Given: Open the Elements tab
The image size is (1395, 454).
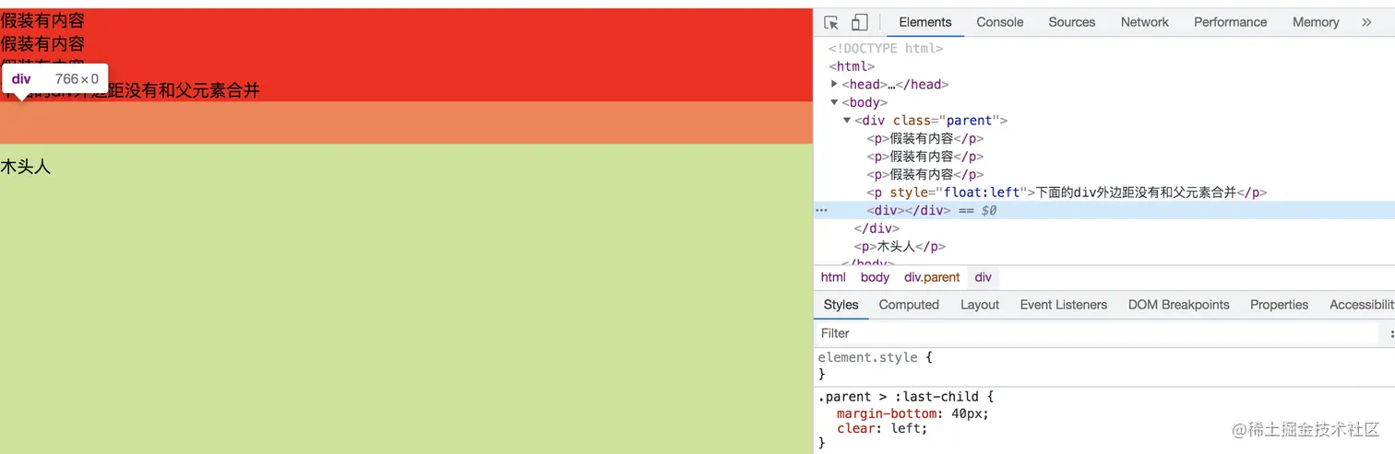Looking at the screenshot, I should tap(924, 22).
